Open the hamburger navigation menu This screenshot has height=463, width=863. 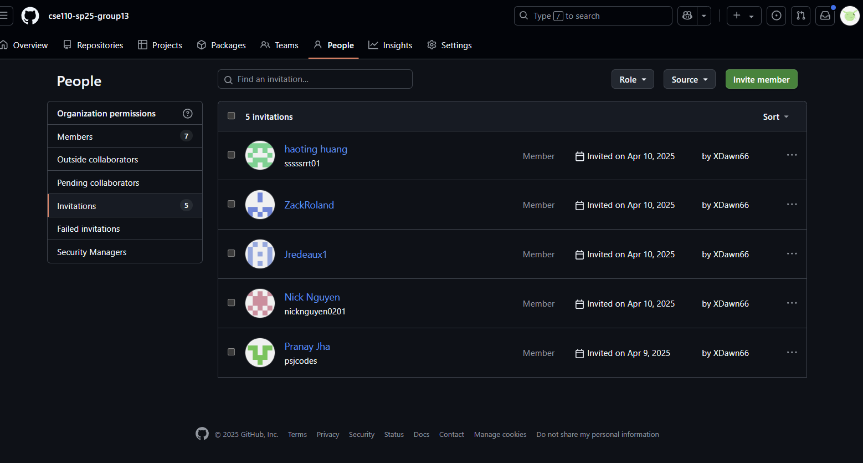(x=4, y=16)
